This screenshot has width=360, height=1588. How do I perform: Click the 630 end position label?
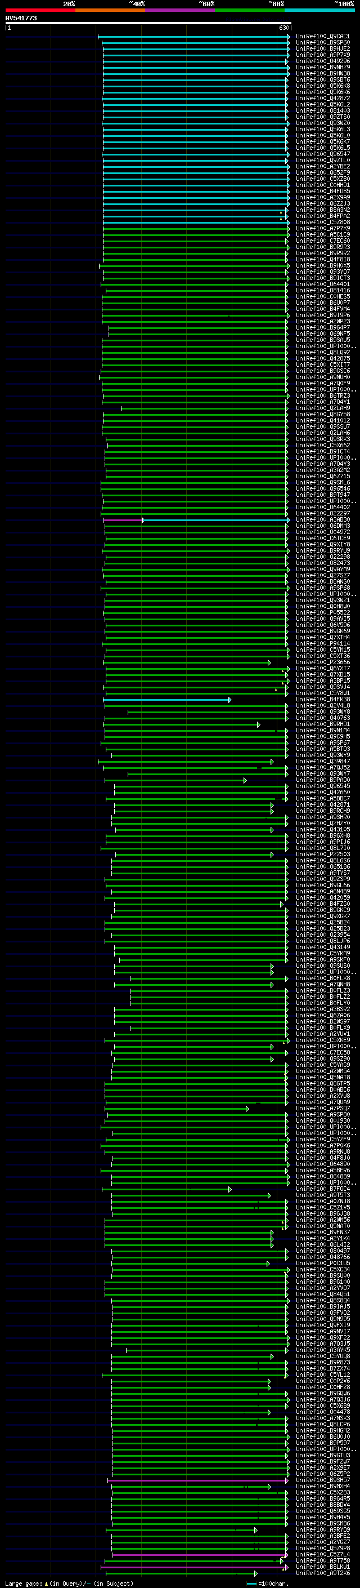284,28
